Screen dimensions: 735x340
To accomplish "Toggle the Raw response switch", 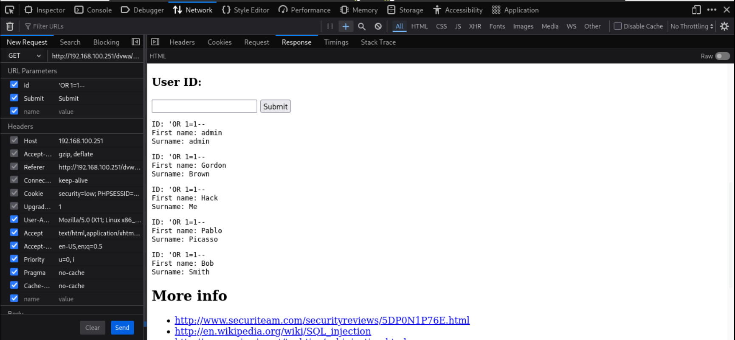I will 722,56.
